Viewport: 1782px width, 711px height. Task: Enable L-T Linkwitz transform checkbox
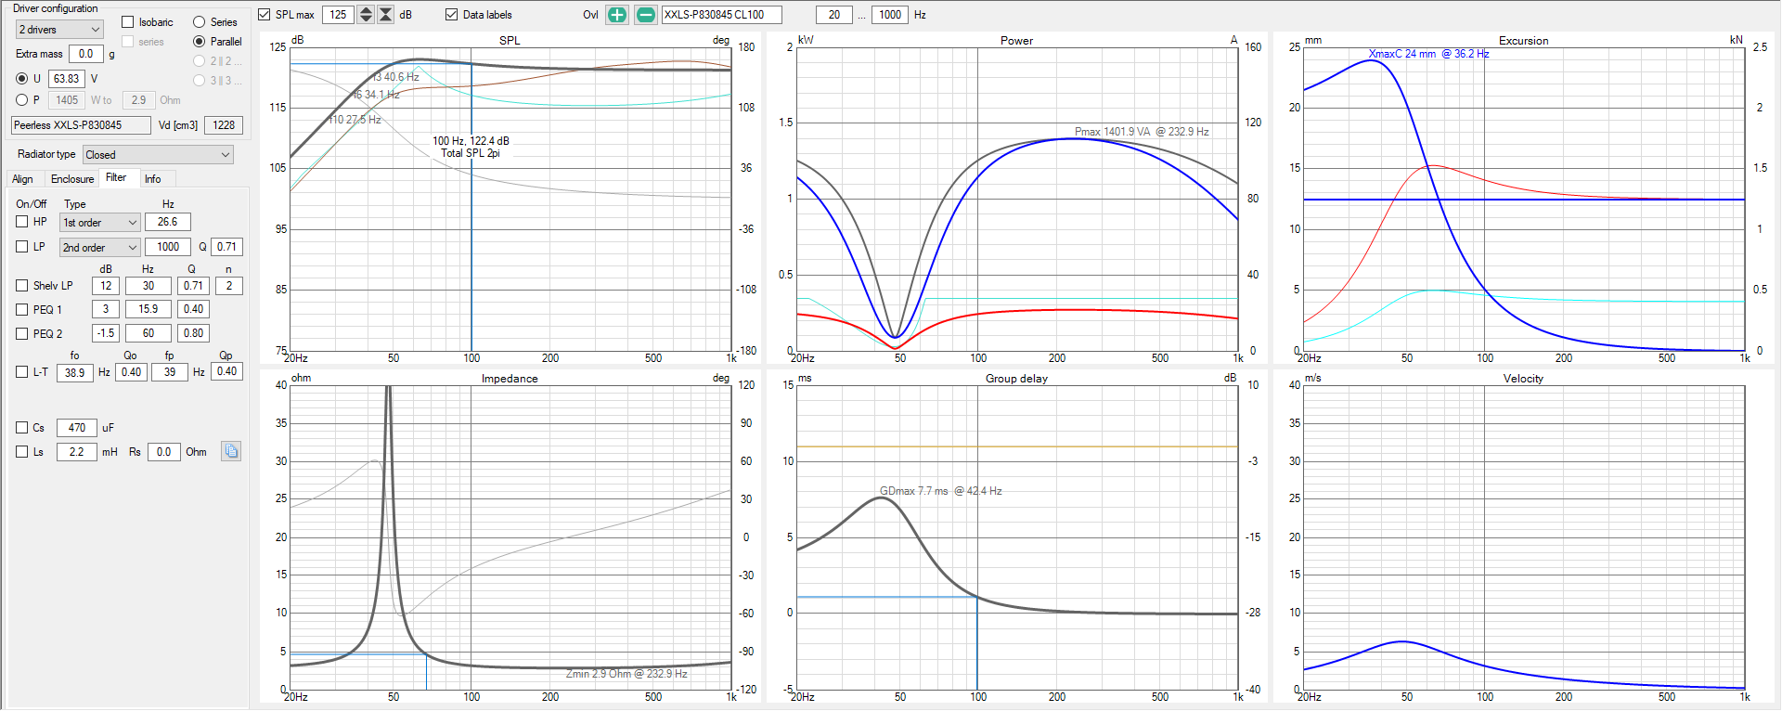[x=22, y=372]
